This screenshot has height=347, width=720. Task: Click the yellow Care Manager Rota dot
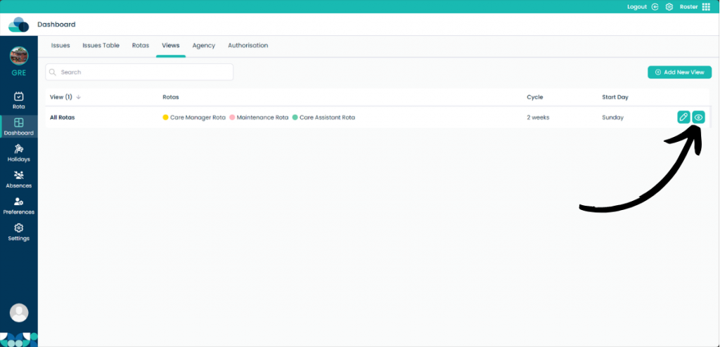166,117
